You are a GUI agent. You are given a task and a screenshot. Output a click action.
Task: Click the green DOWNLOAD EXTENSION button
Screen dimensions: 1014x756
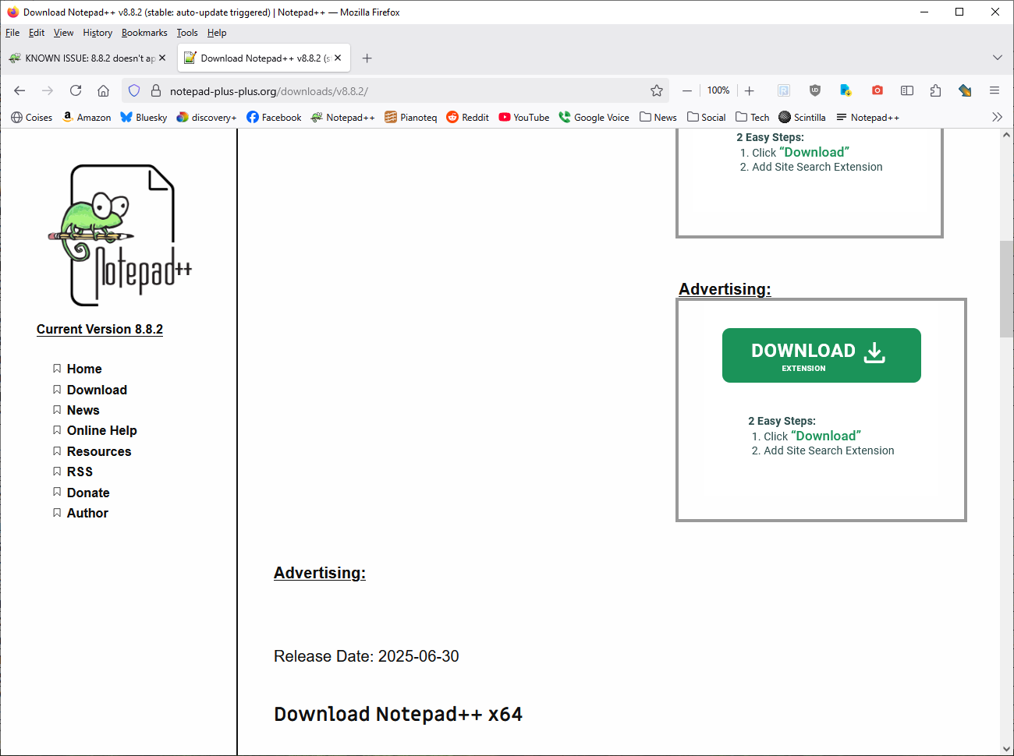(x=821, y=355)
